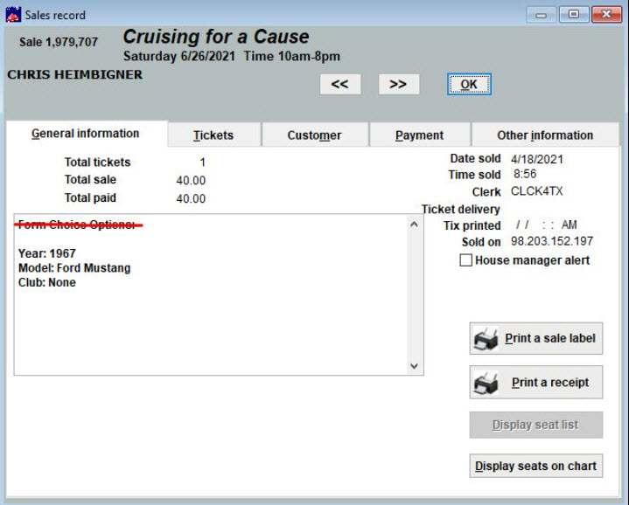
Task: Open the Display seats on chart button
Action: [536, 466]
